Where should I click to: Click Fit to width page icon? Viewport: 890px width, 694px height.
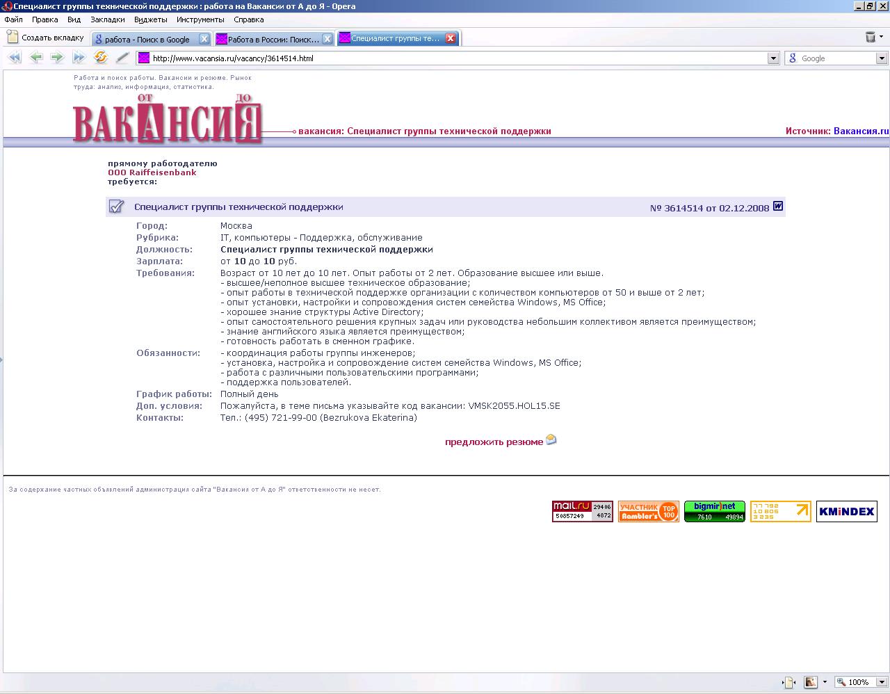click(788, 682)
